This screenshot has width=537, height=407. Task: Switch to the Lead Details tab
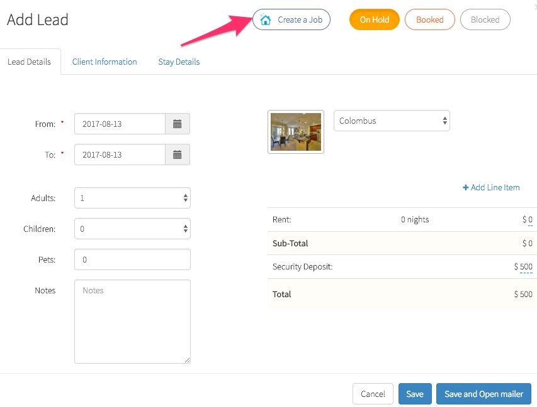[30, 62]
